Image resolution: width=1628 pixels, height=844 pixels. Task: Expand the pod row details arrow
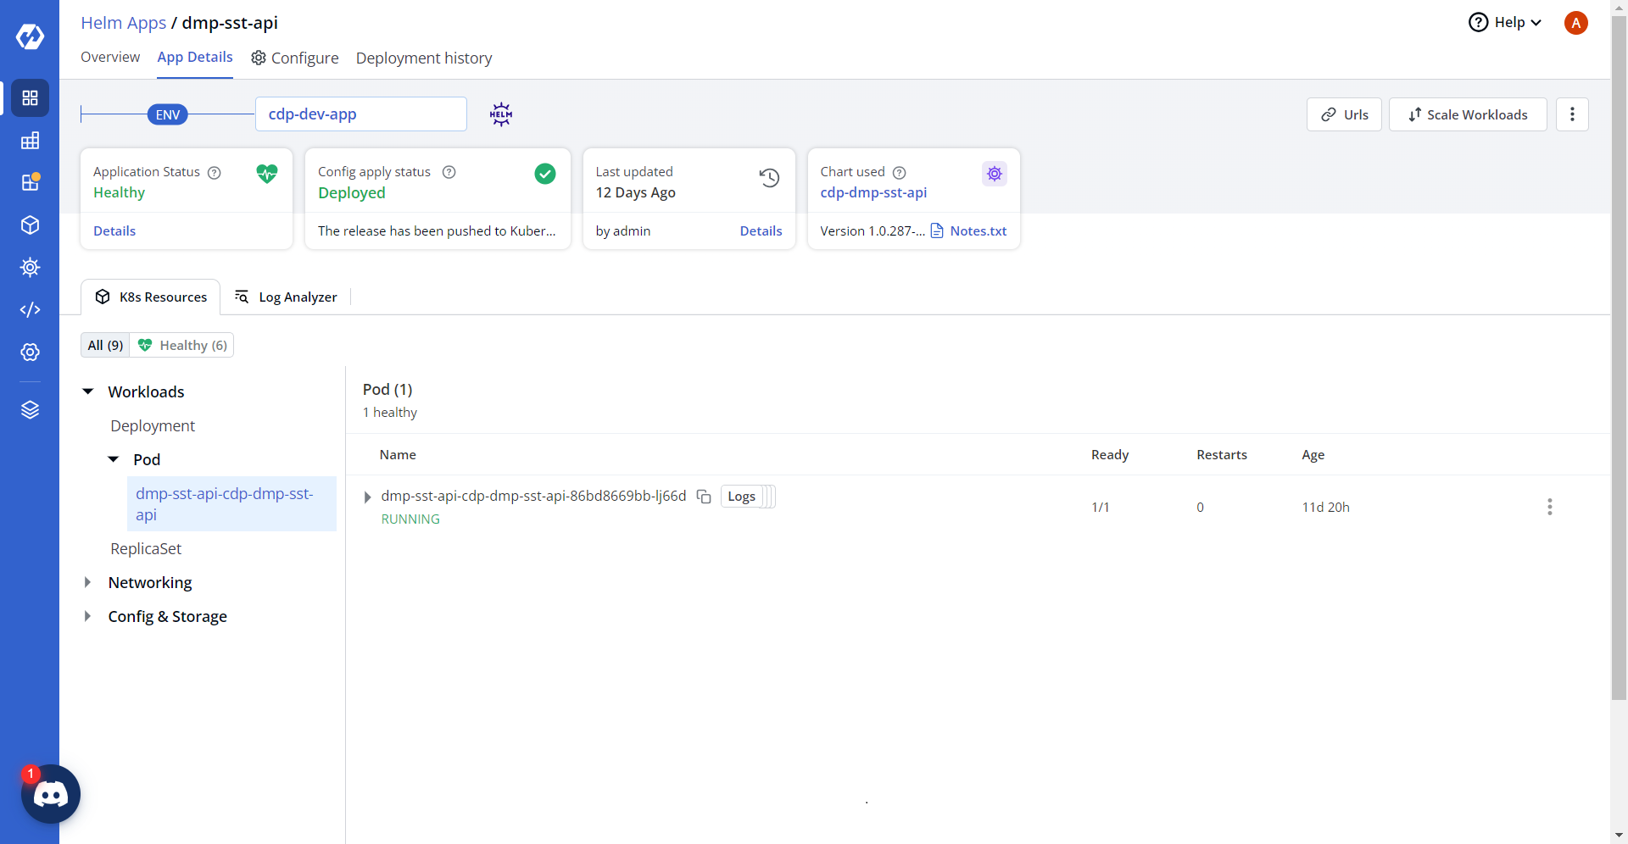pos(367,497)
